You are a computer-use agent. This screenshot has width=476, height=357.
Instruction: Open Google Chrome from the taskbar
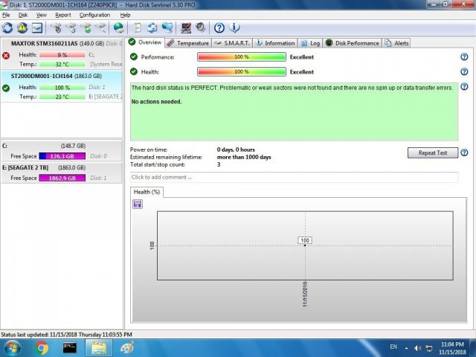click(42, 347)
